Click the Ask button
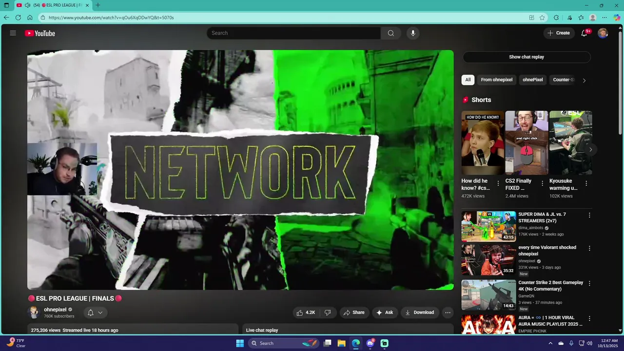This screenshot has width=624, height=351. click(385, 312)
